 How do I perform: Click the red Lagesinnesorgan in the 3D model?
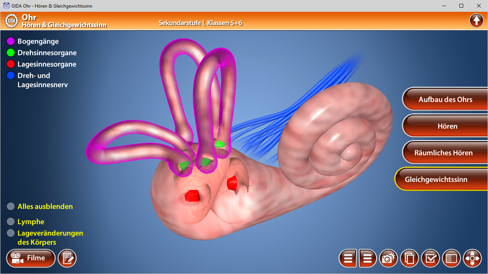pyautogui.click(x=193, y=196)
